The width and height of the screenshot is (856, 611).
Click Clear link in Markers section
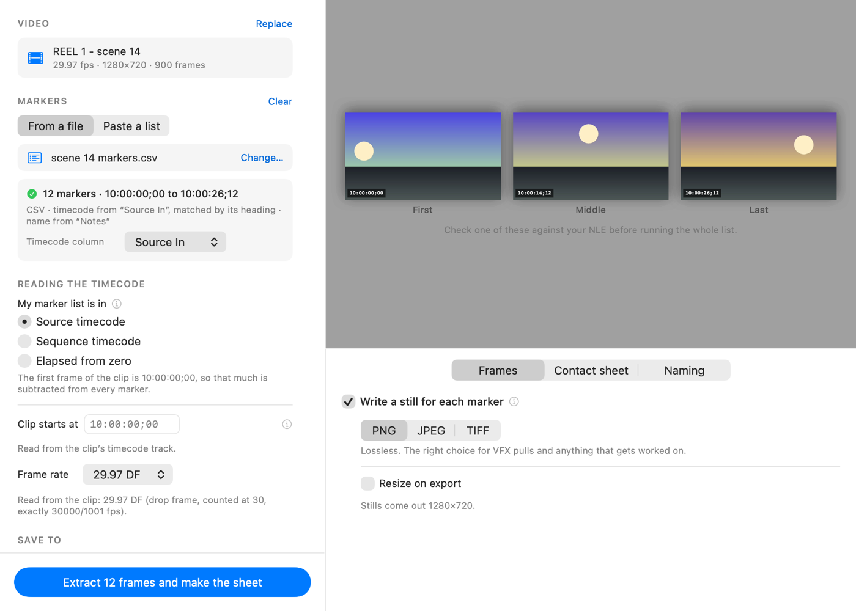(x=280, y=101)
